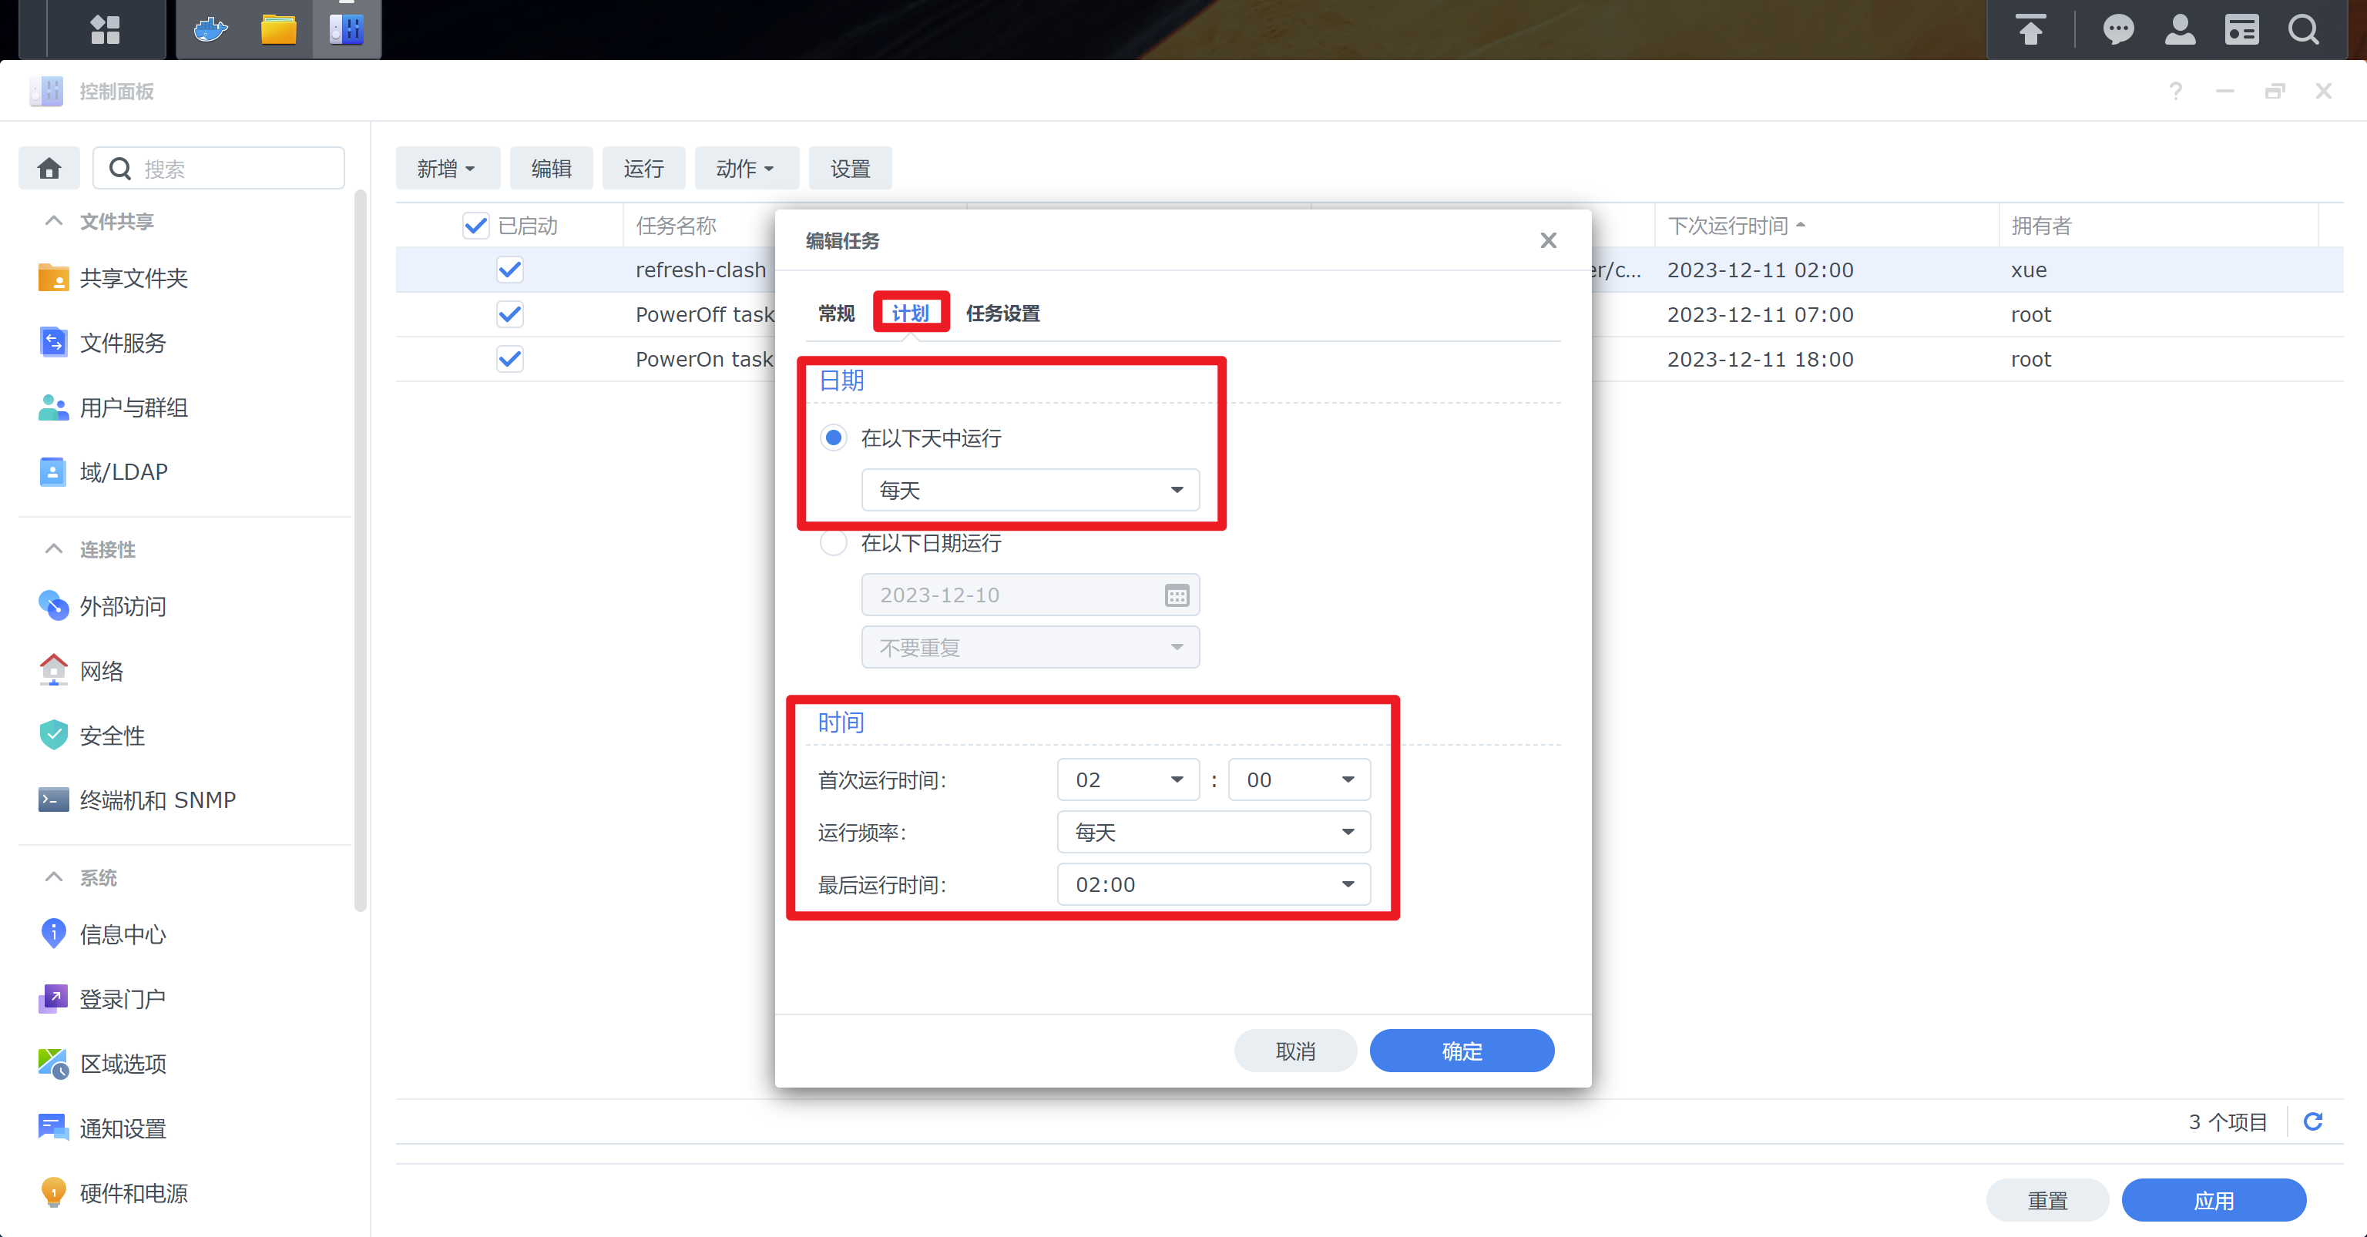This screenshot has height=1237, width=2367.
Task: Select the 在以下日期运行 radio button
Action: [x=834, y=543]
